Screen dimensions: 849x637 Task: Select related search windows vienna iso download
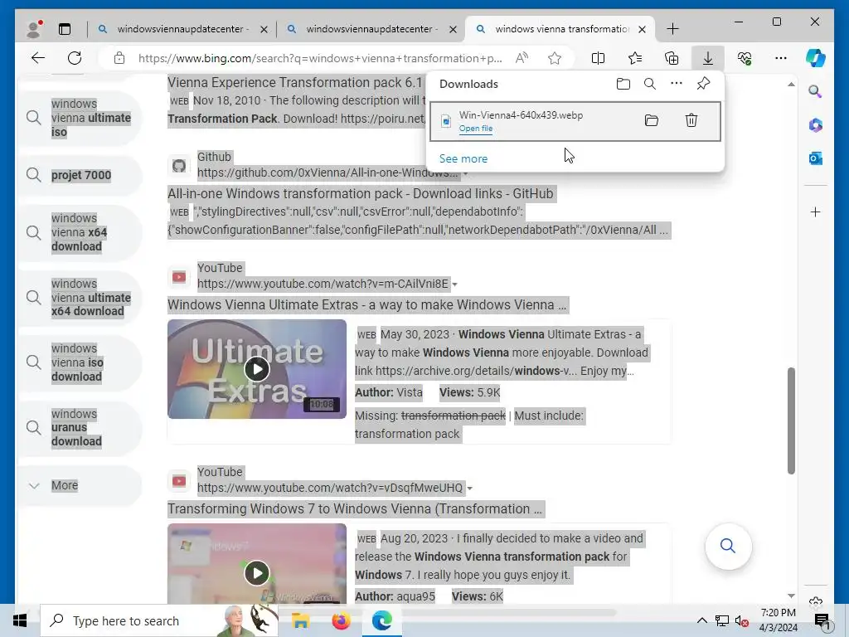pyautogui.click(x=80, y=362)
